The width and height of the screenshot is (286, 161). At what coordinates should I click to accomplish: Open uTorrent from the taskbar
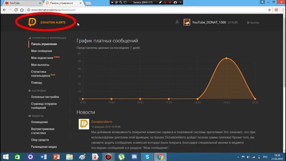point(121,157)
